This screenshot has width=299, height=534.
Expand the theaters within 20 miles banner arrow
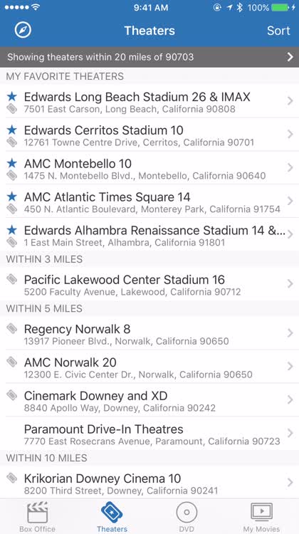pyautogui.click(x=290, y=57)
